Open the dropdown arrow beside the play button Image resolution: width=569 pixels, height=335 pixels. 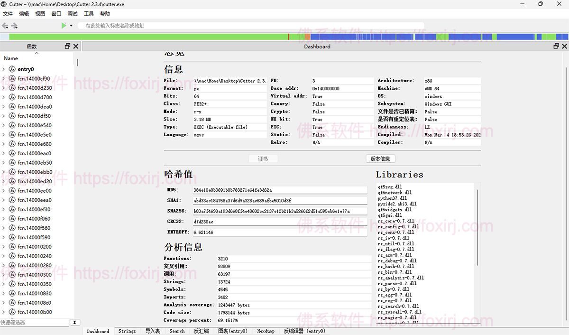click(71, 26)
